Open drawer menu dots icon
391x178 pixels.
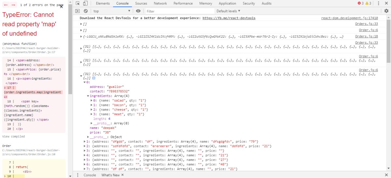[78, 175]
